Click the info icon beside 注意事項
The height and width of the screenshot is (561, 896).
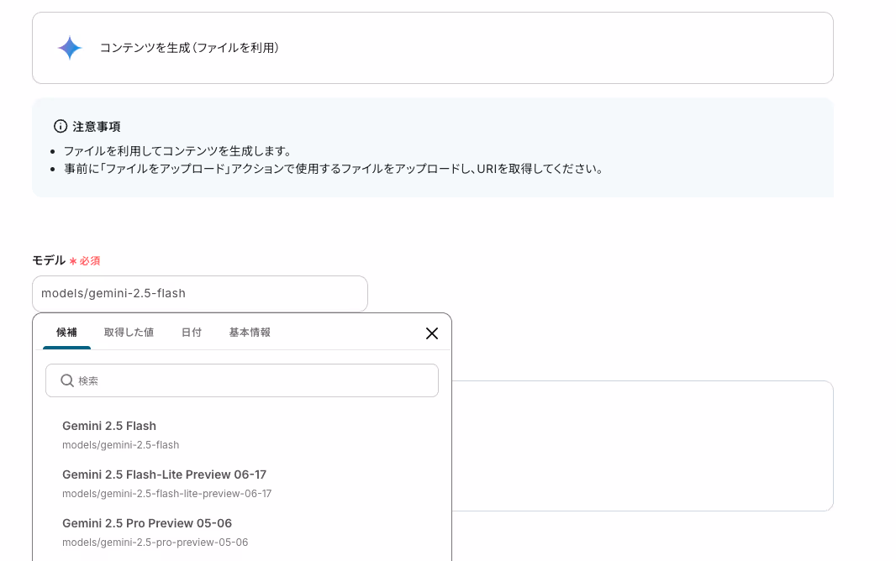click(x=61, y=126)
